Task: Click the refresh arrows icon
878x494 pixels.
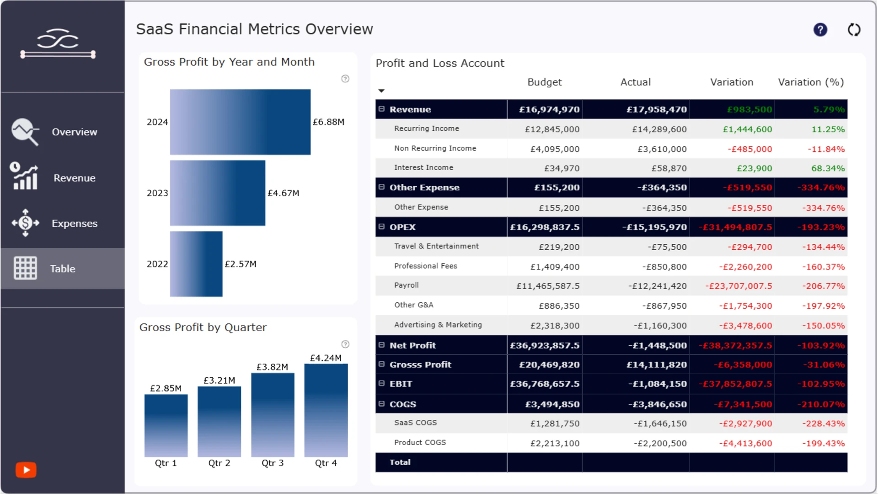Action: click(854, 30)
